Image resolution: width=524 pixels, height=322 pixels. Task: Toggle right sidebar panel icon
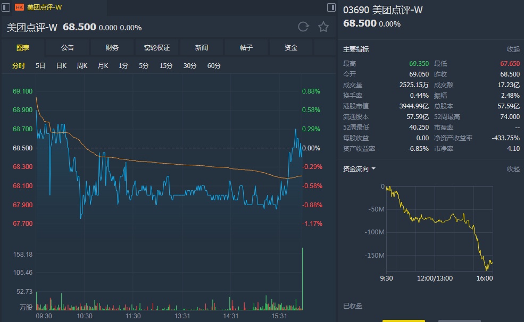pos(331,7)
